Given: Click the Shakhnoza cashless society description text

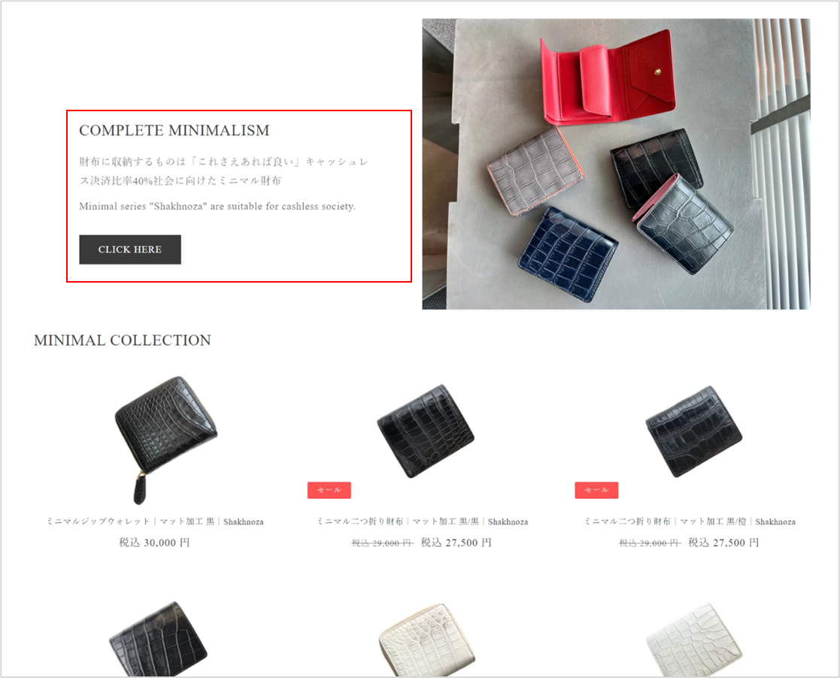Looking at the screenshot, I should point(217,206).
